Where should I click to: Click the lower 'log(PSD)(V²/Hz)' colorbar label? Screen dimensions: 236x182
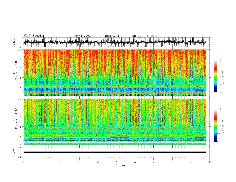tap(223, 127)
